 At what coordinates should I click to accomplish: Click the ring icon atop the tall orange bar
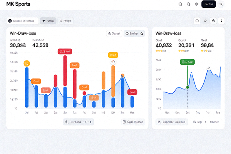(x=113, y=62)
